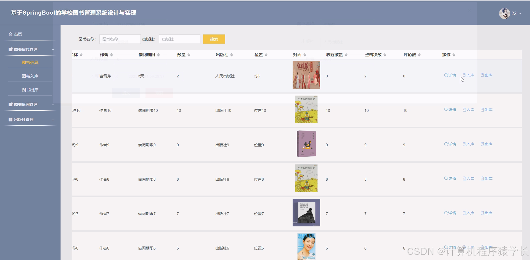Click the 出库 icon on the 作者9 row
This screenshot has height=260, width=530.
point(486,144)
